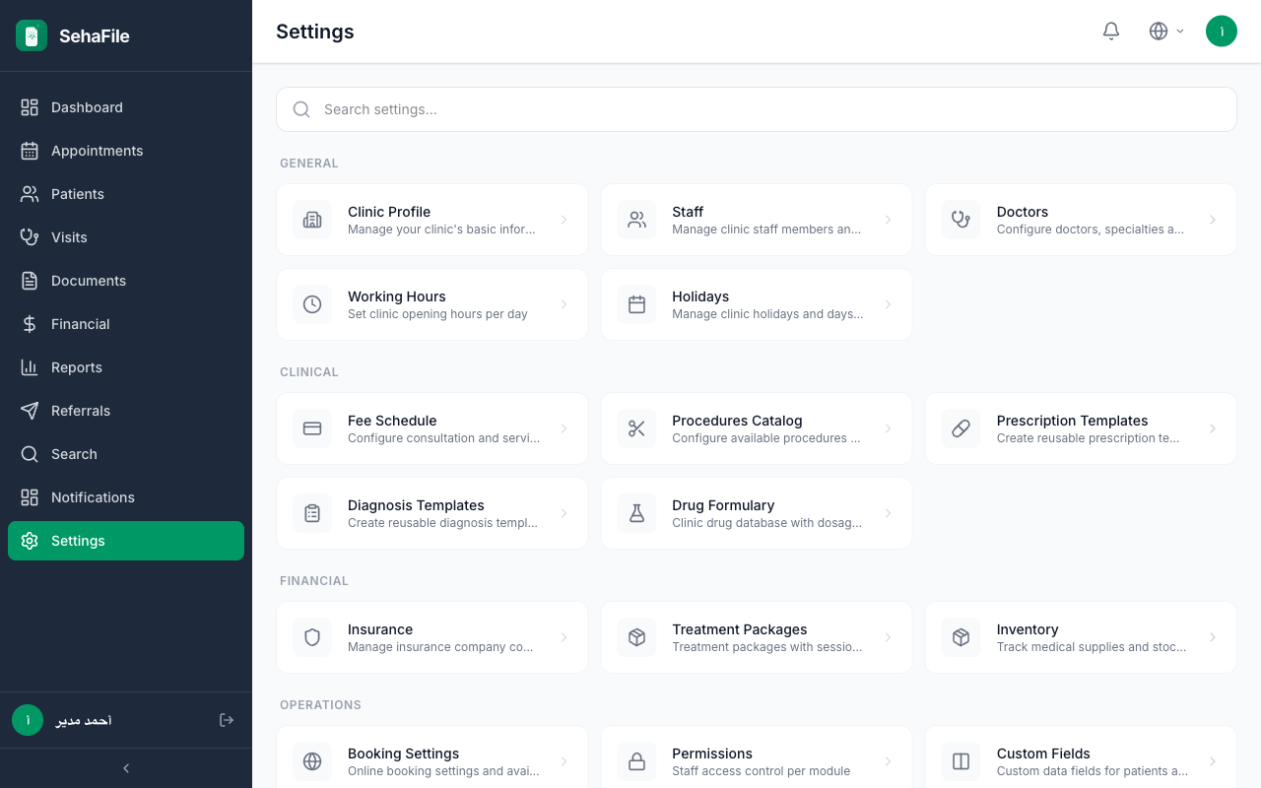Click the Insurance shield icon

312,637
